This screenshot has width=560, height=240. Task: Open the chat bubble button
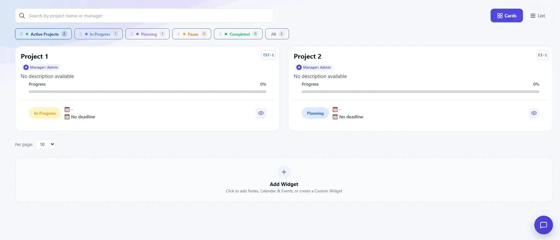pyautogui.click(x=544, y=225)
